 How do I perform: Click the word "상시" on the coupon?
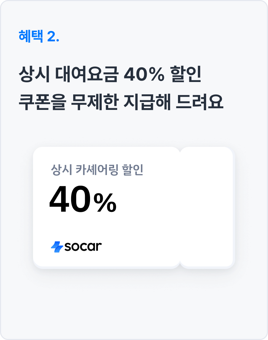pyautogui.click(x=60, y=171)
